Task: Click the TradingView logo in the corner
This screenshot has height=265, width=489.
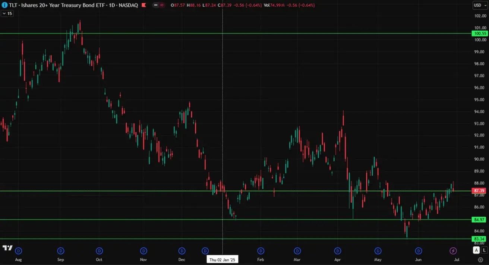Action: coord(7,248)
